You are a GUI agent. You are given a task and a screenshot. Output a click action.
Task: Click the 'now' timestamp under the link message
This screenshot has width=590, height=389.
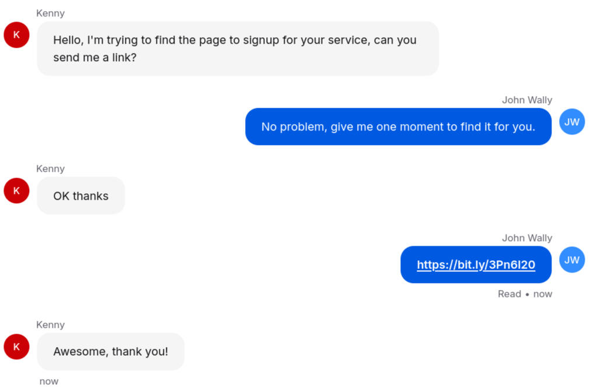[542, 294]
